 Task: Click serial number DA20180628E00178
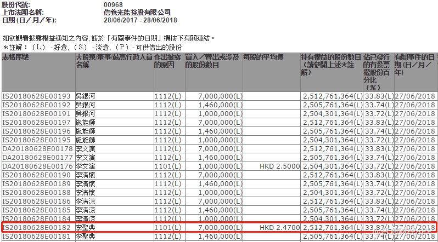coord(37,148)
